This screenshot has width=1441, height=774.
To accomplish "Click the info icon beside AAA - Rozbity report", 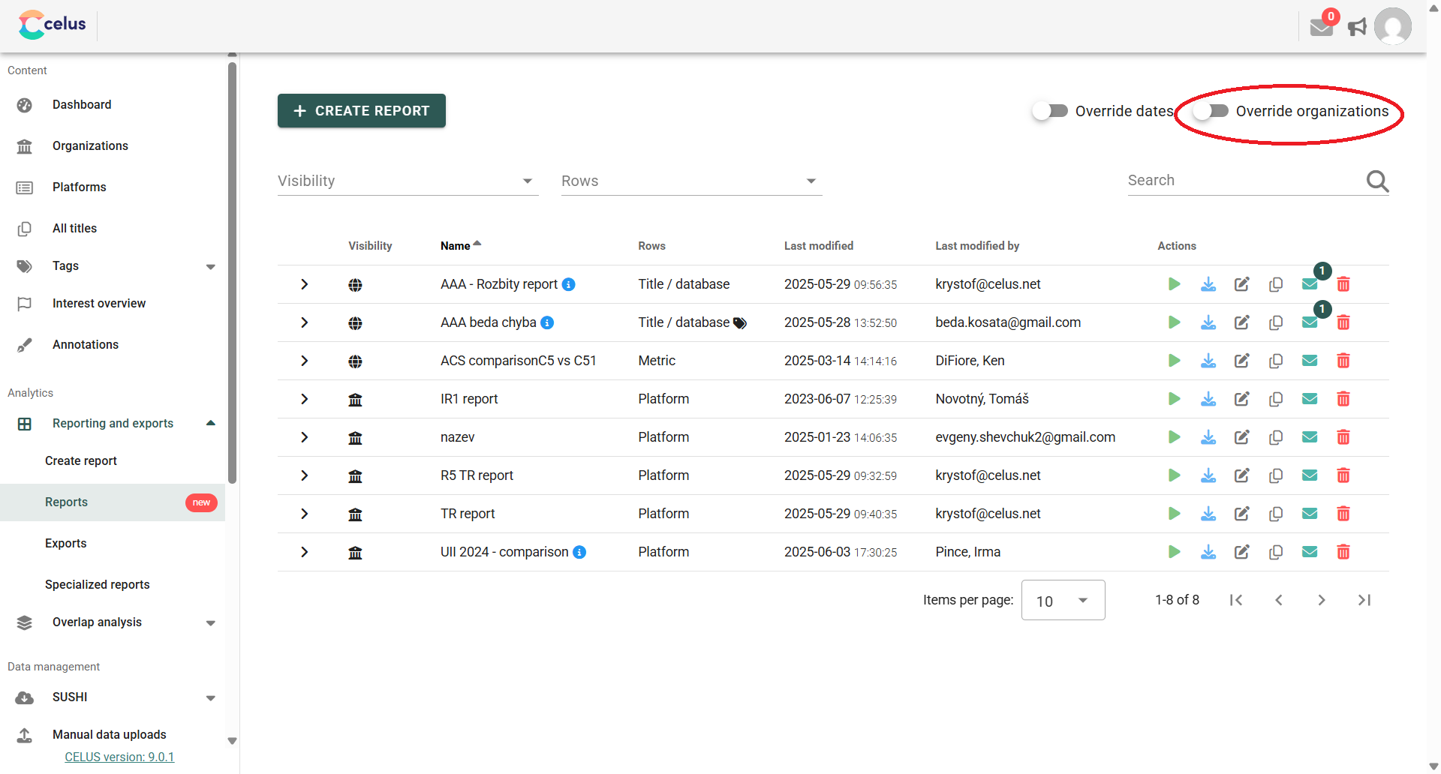I will pos(569,284).
